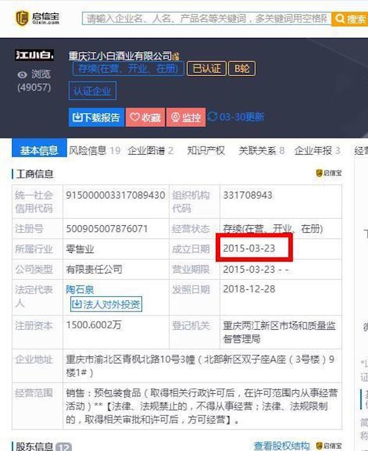
Task: Click the Qixin.com shield logo
Action: (22, 18)
